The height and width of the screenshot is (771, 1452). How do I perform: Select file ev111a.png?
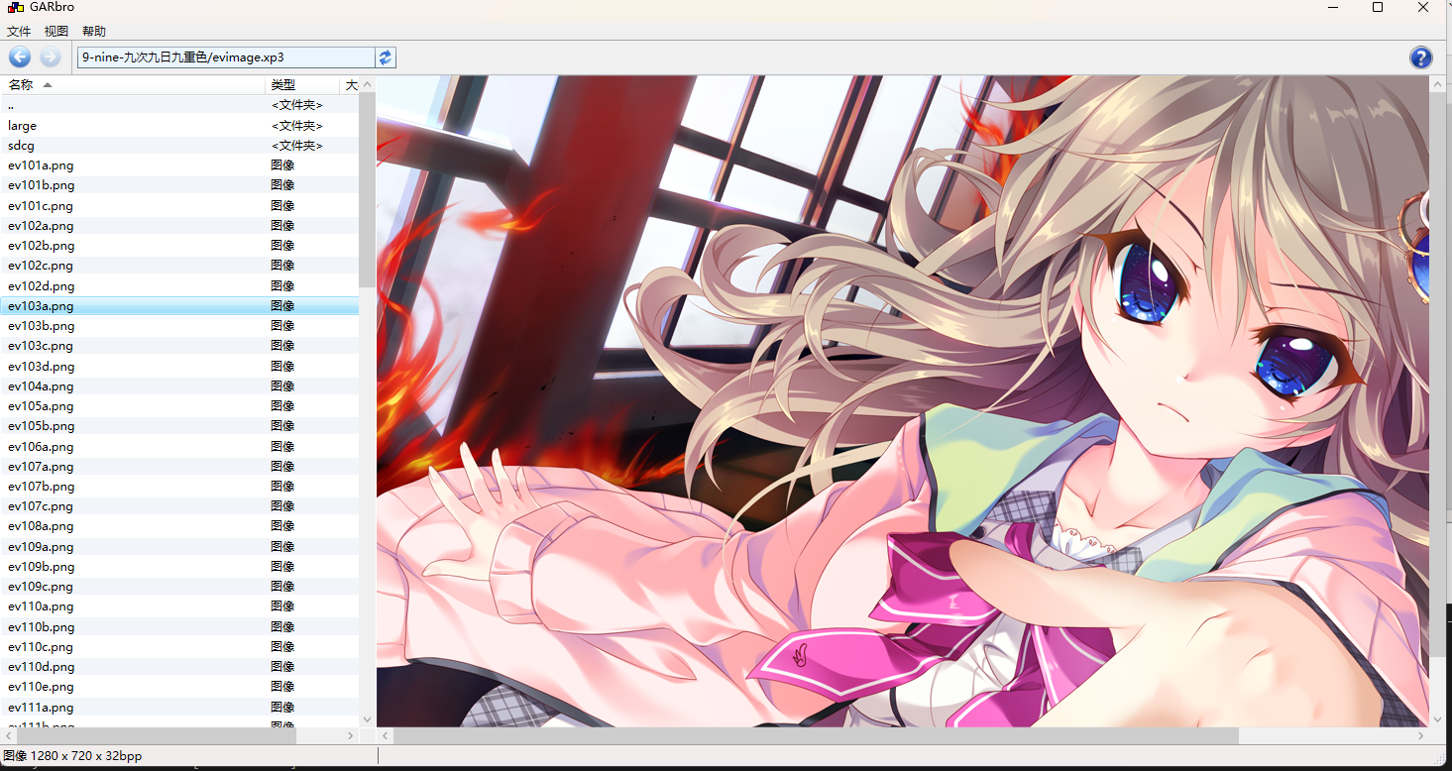click(x=179, y=708)
